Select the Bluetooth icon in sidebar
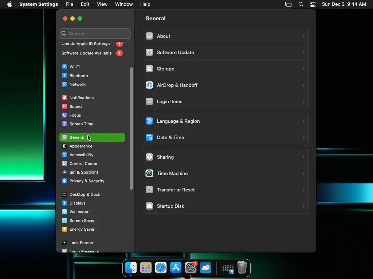 [x=64, y=76]
